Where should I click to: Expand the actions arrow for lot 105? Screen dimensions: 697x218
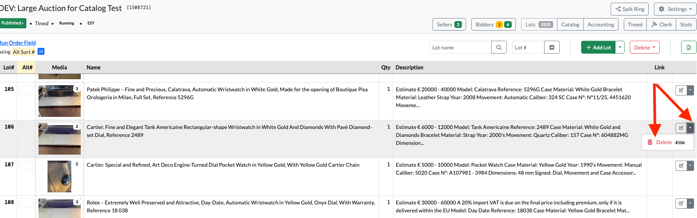(690, 90)
